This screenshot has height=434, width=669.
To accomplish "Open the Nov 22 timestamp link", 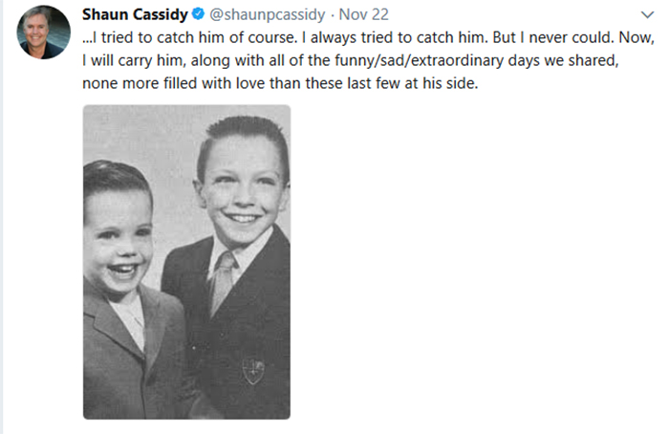I will (x=363, y=14).
